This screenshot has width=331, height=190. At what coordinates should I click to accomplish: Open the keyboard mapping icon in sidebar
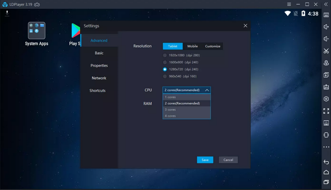click(x=326, y=15)
